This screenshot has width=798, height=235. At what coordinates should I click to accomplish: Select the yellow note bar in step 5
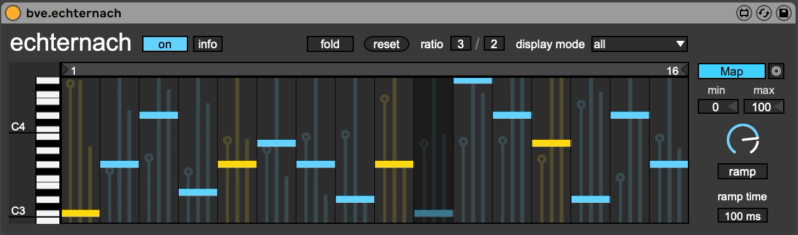tap(237, 164)
